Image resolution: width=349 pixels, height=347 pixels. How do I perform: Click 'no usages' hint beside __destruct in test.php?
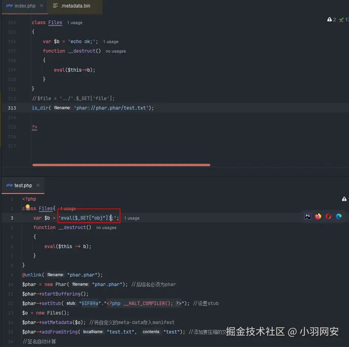pos(106,228)
